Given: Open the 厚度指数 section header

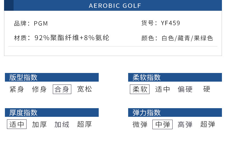Looking at the screenshot, I should pyautogui.click(x=52, y=112).
